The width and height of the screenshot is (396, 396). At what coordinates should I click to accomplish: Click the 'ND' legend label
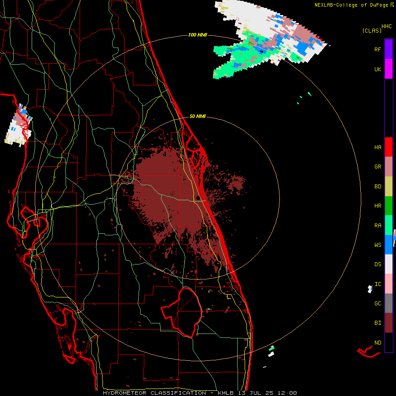click(x=378, y=343)
